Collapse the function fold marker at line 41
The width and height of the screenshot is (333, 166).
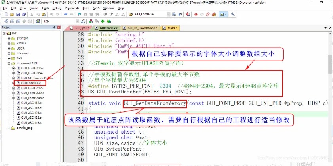point(86,109)
